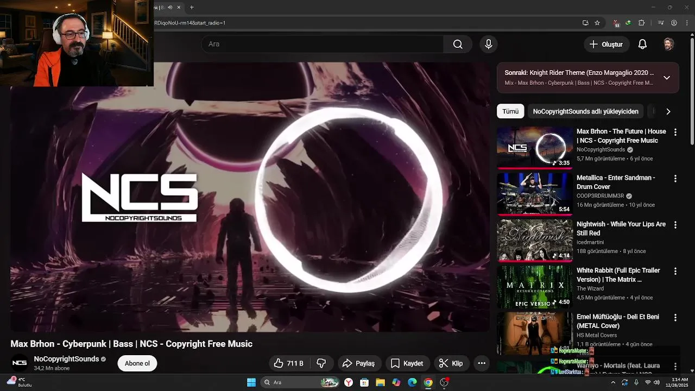Save the video with Kaydet
695x391 pixels.
point(407,363)
